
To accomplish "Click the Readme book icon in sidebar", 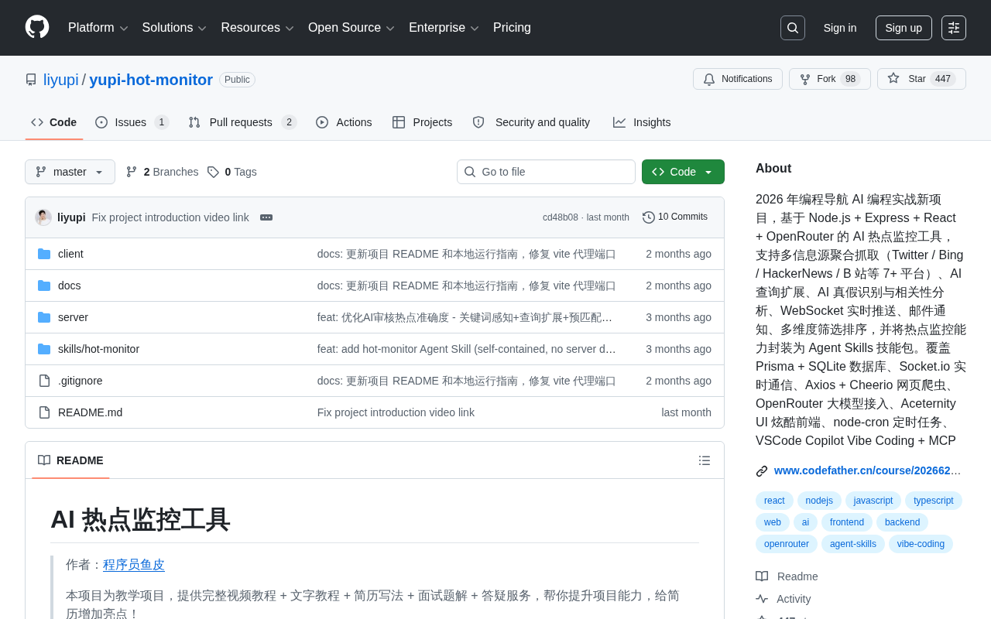I will click(x=762, y=576).
